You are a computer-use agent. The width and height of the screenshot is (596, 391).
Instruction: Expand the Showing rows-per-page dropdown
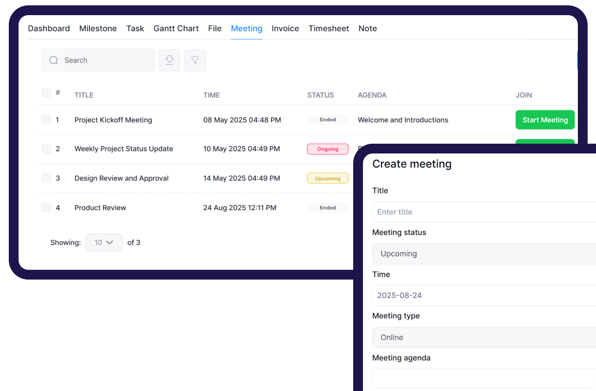(x=104, y=242)
